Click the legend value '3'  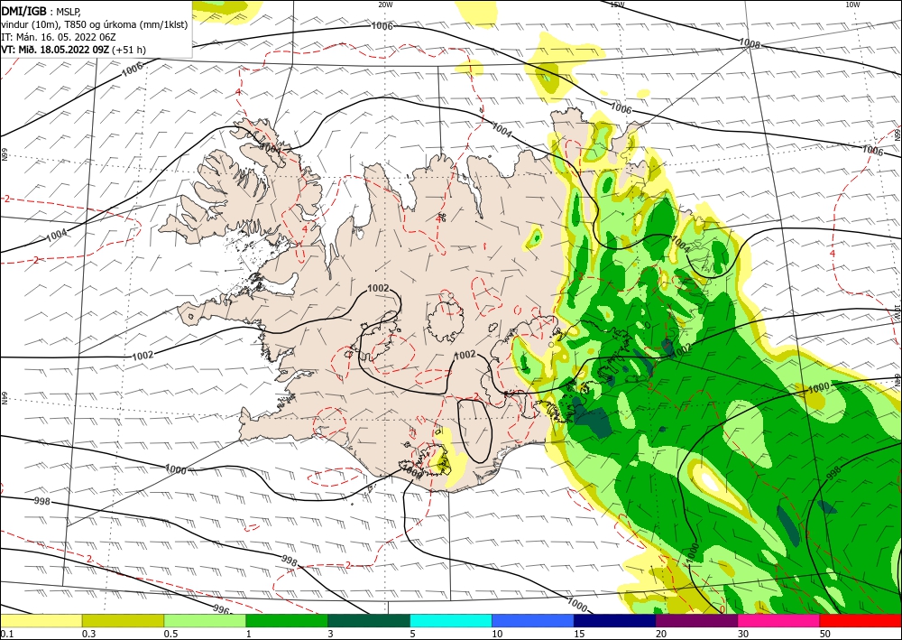pos(330,634)
